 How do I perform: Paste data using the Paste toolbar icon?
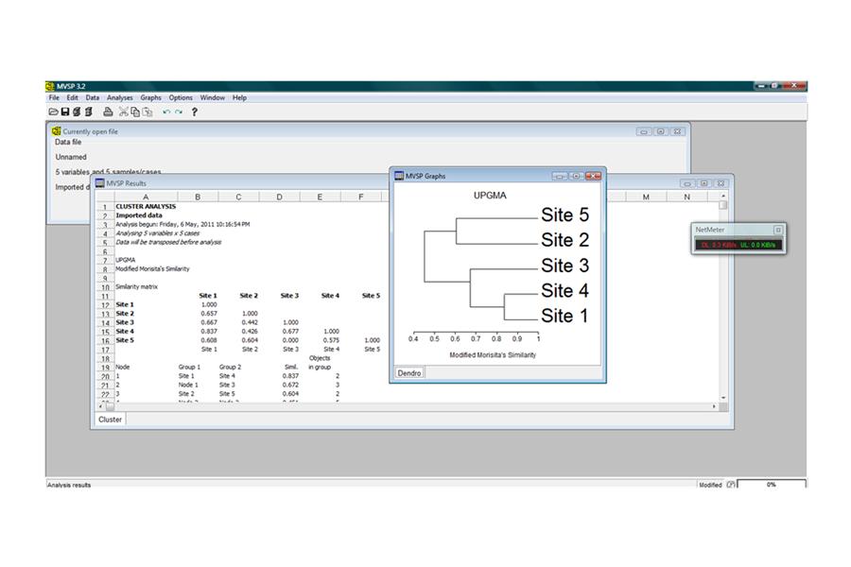tap(147, 111)
